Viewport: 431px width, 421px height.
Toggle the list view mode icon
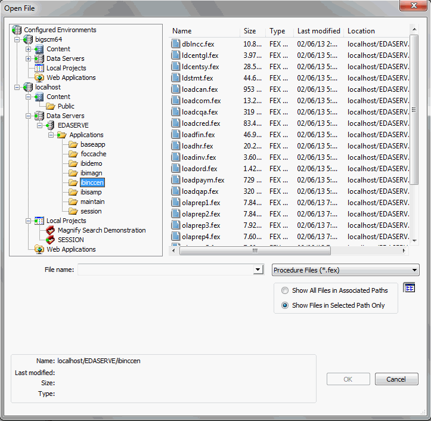410,287
